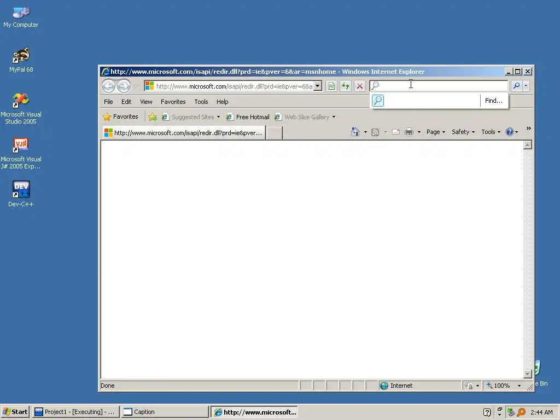Click the vertical scrollbar down arrow
This screenshot has width=560, height=420.
point(528,374)
